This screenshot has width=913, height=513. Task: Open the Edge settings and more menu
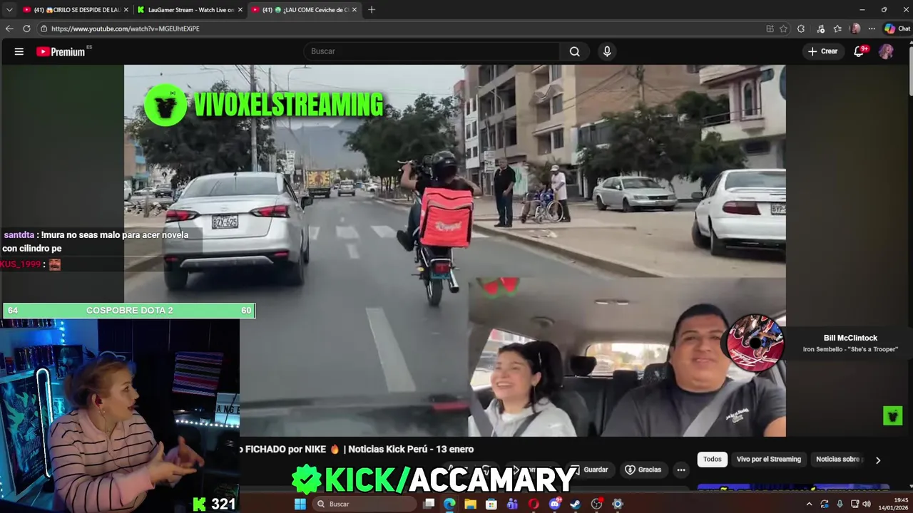coord(872,28)
